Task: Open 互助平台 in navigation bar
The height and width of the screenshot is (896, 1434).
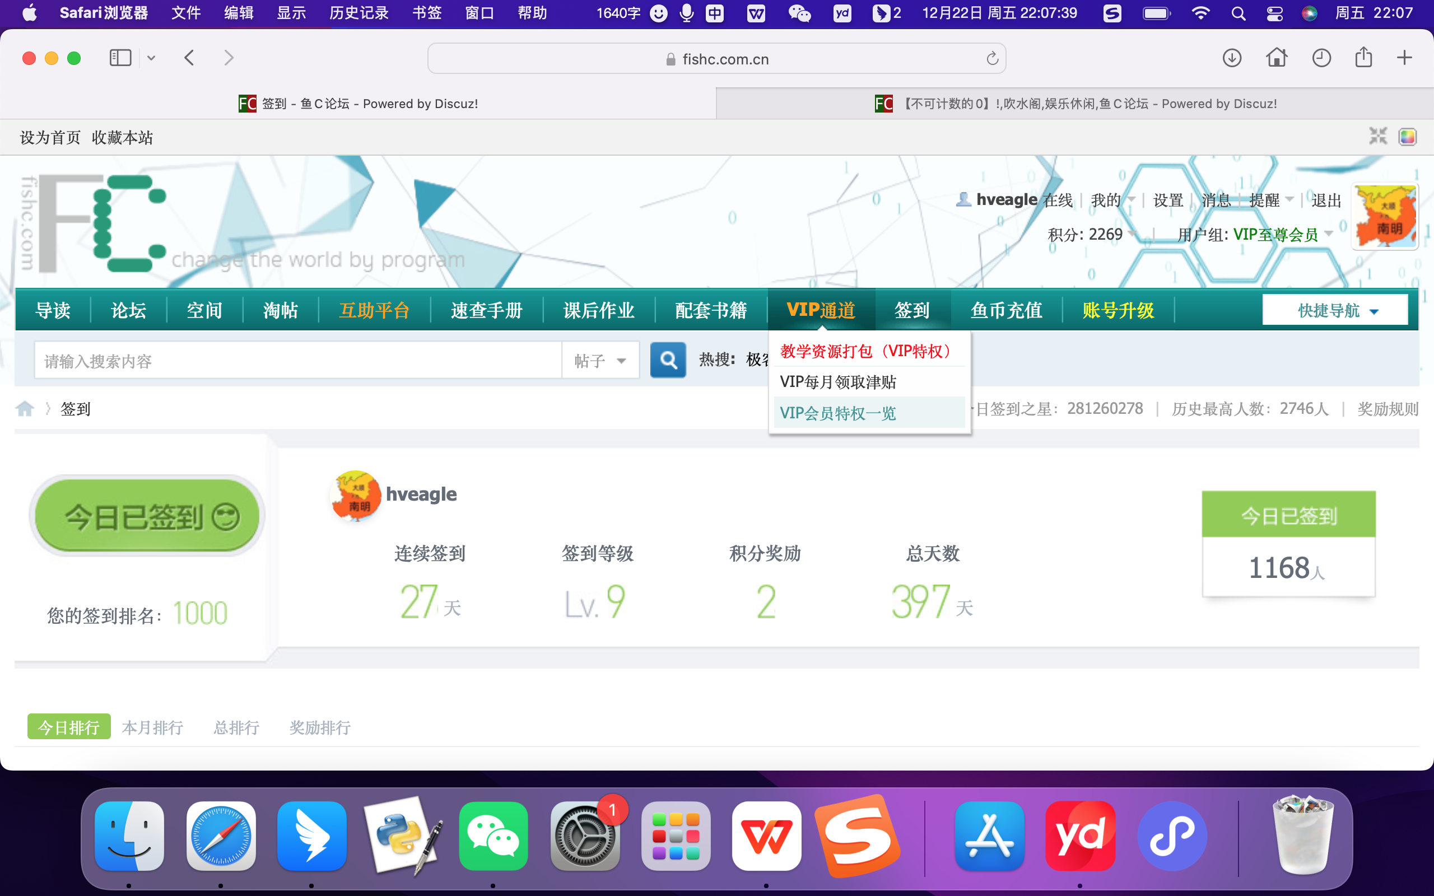Action: point(374,310)
